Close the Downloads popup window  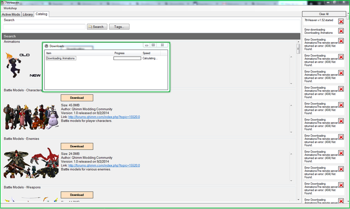(162, 45)
